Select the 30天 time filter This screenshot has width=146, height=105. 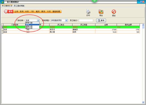(27, 11)
